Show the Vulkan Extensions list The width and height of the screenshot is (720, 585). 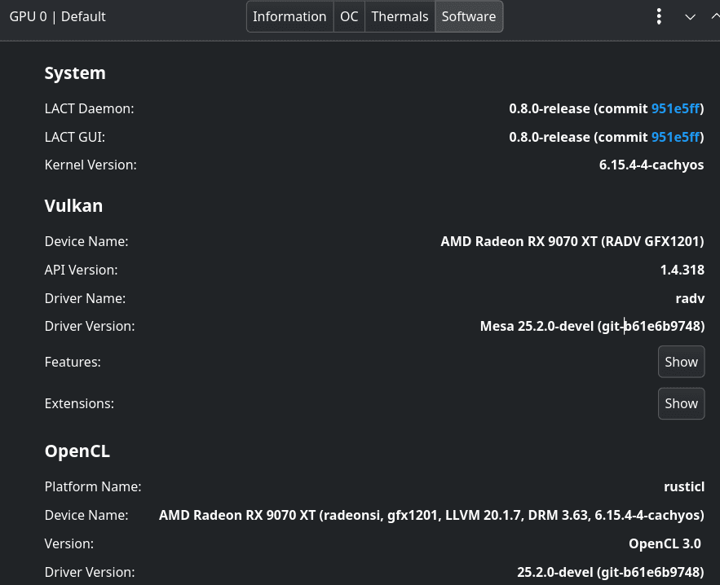(x=682, y=404)
